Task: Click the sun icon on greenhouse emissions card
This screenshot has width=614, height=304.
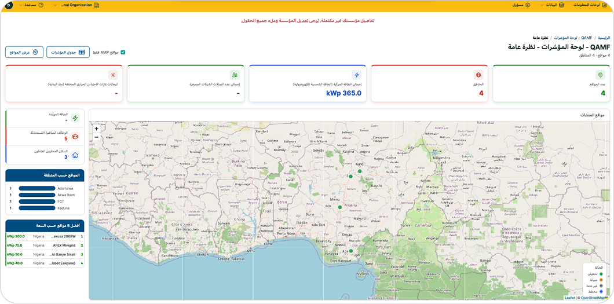Action: pos(113,75)
